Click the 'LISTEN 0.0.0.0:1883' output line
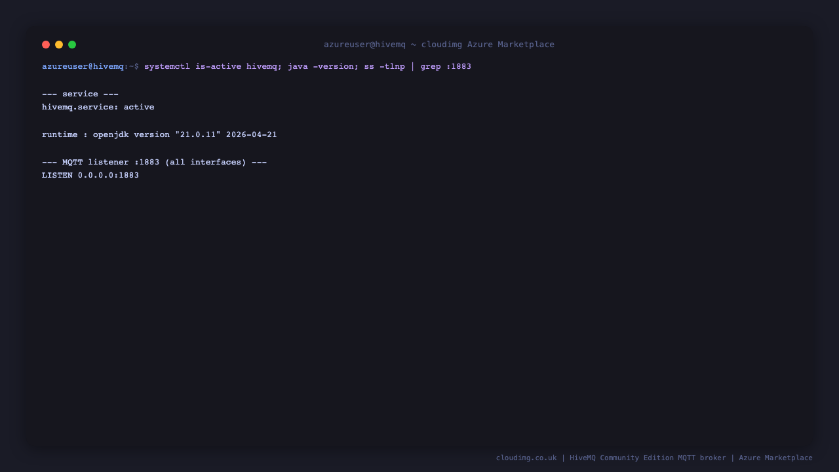Screen dimensions: 839x472 click(90, 176)
